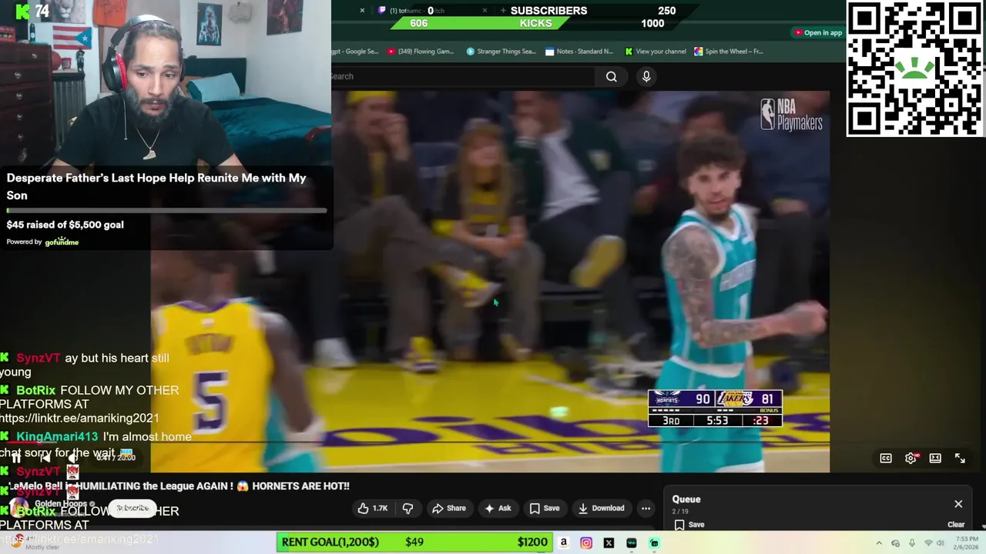Open View your channel Kick bookmark

(x=656, y=52)
